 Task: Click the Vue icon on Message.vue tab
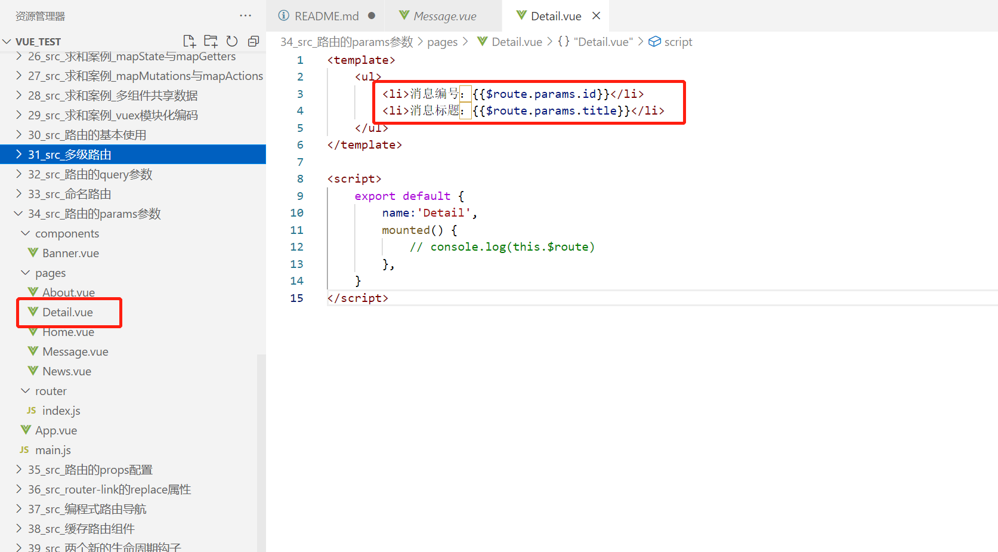click(x=404, y=16)
